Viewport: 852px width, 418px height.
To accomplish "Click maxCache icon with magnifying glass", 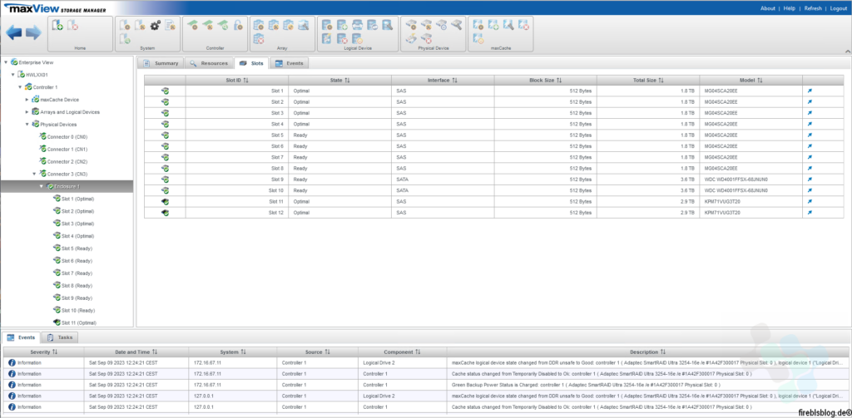I will click(508, 25).
